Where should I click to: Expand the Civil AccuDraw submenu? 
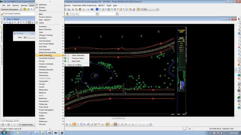click(x=50, y=41)
